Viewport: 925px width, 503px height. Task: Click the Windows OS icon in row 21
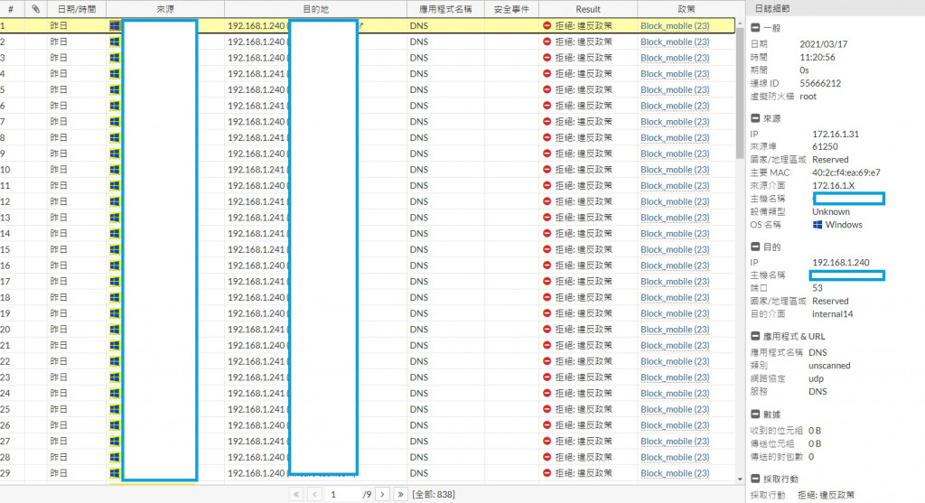tap(115, 345)
